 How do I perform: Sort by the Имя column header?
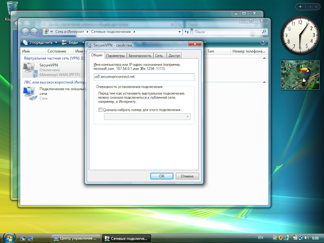33,51
